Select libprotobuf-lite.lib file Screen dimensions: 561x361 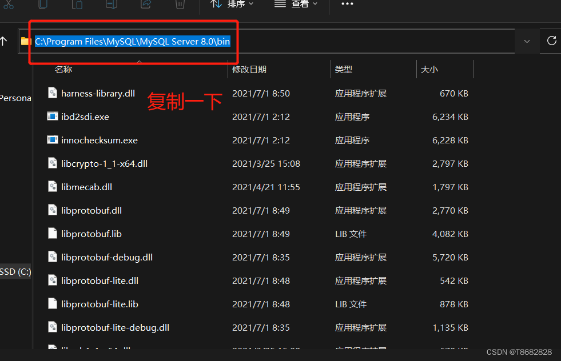(100, 304)
